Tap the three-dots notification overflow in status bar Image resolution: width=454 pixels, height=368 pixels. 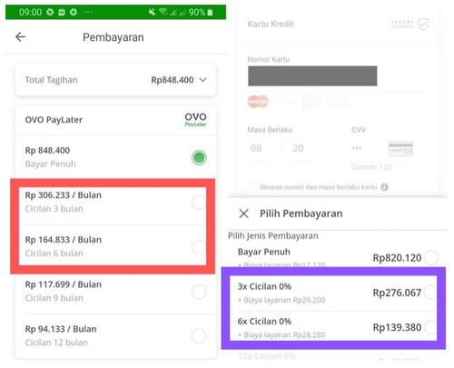(x=88, y=12)
